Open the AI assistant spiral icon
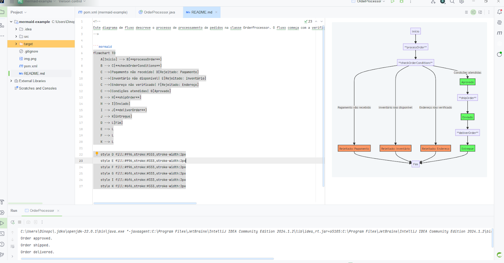 click(499, 22)
